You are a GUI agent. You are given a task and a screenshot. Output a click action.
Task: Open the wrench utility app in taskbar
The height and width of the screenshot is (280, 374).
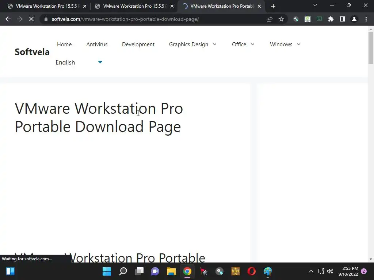pos(220,271)
